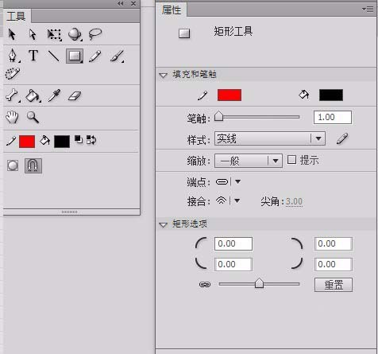Click the black fill swatch in Tools panel
Image resolution: width=378 pixels, height=354 pixels.
tap(62, 142)
